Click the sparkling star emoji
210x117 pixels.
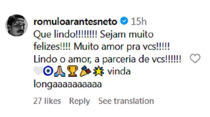click(x=98, y=71)
